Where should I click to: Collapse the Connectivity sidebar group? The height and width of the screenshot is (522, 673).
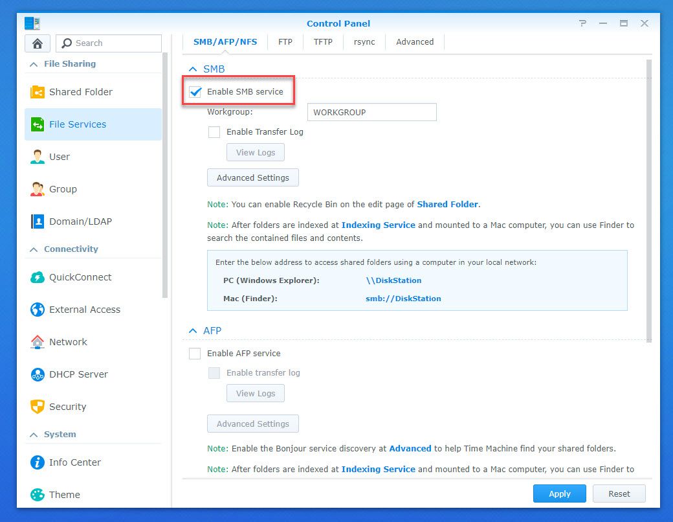pyautogui.click(x=34, y=249)
